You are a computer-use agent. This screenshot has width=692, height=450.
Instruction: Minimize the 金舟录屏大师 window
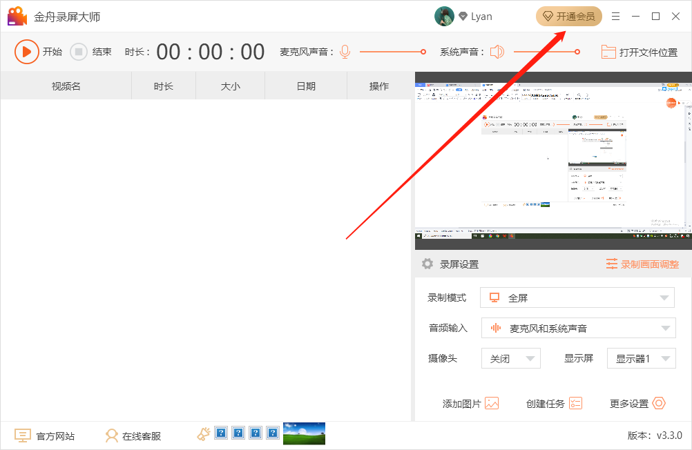(x=635, y=17)
